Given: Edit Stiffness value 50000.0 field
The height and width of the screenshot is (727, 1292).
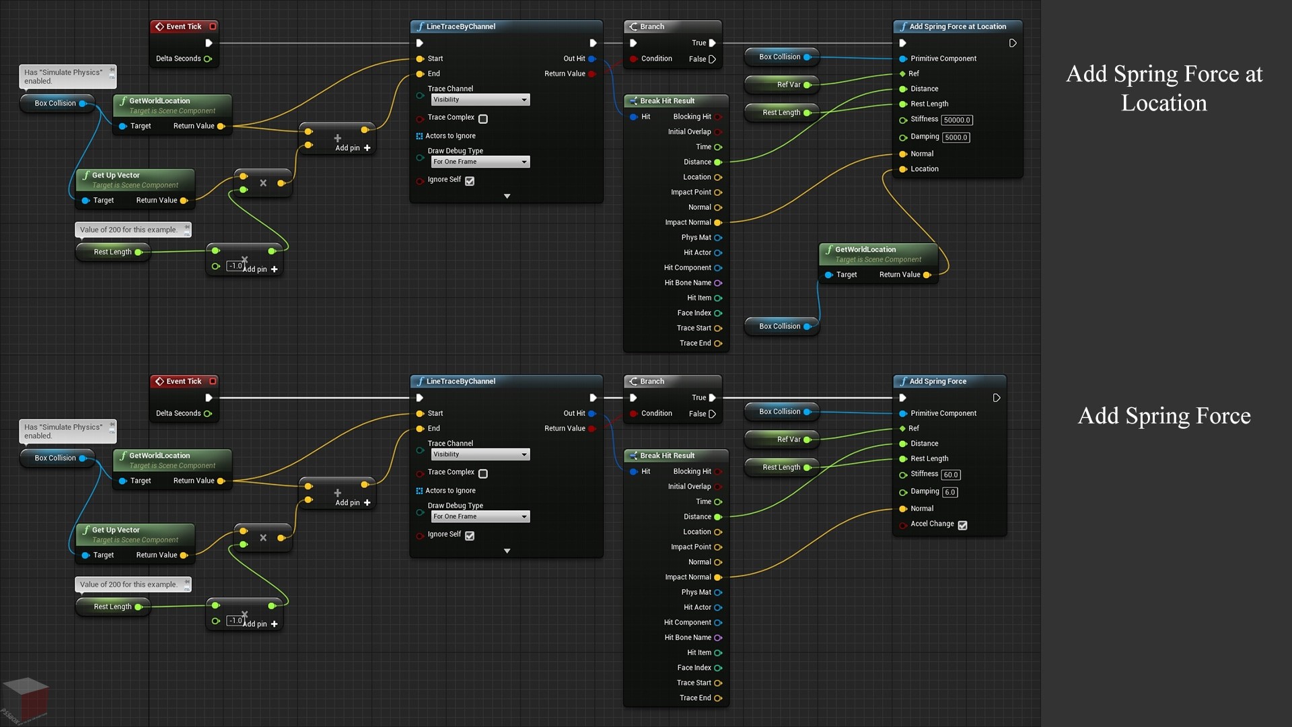Looking at the screenshot, I should click(x=957, y=120).
